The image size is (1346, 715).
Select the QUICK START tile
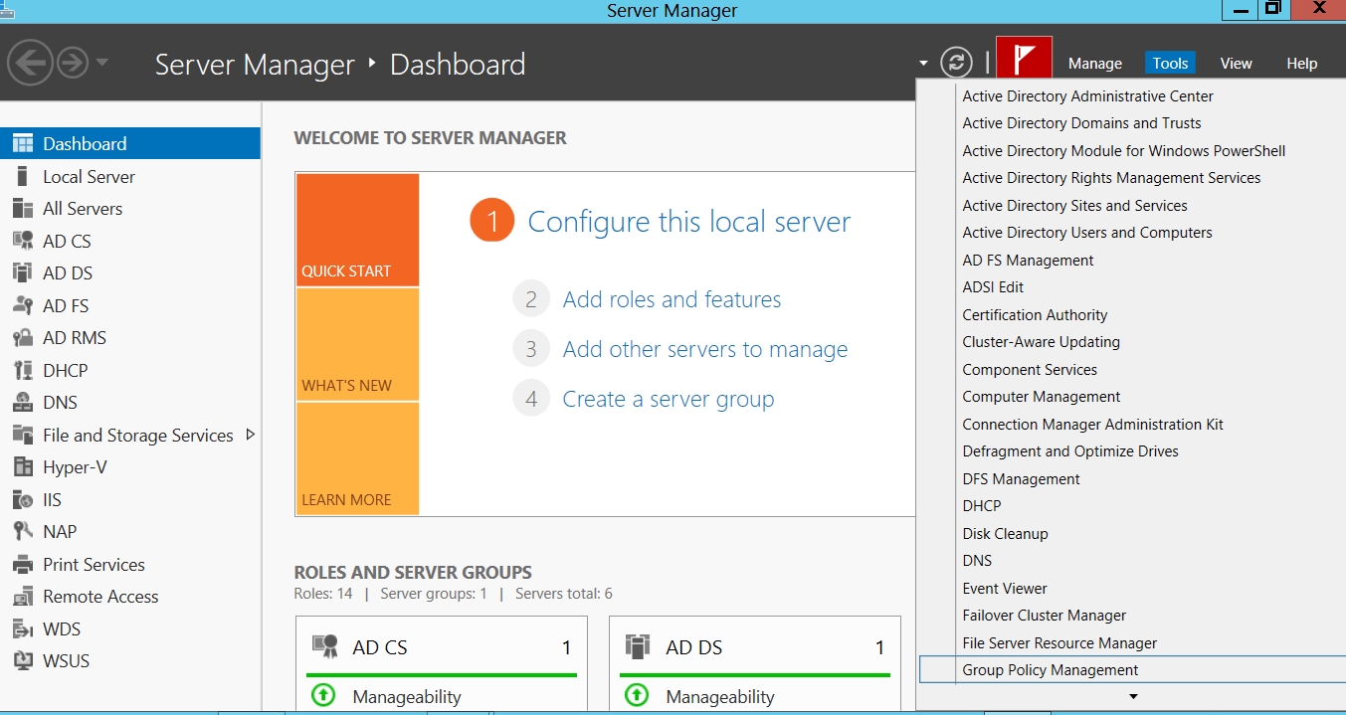tap(357, 230)
